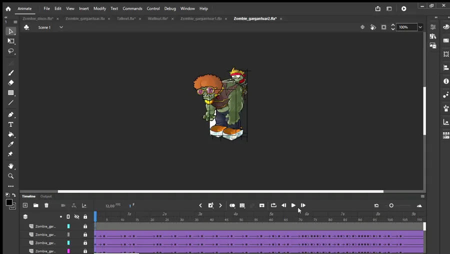Go to the next keyframe

pyautogui.click(x=220, y=205)
